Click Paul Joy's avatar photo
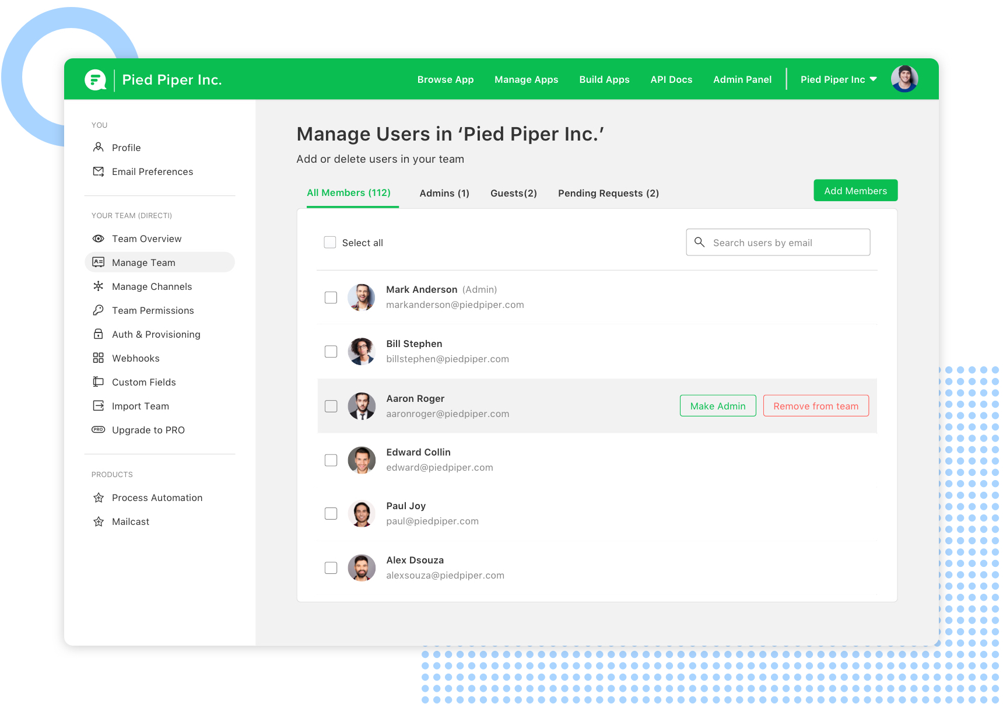1003x704 pixels. 362,514
